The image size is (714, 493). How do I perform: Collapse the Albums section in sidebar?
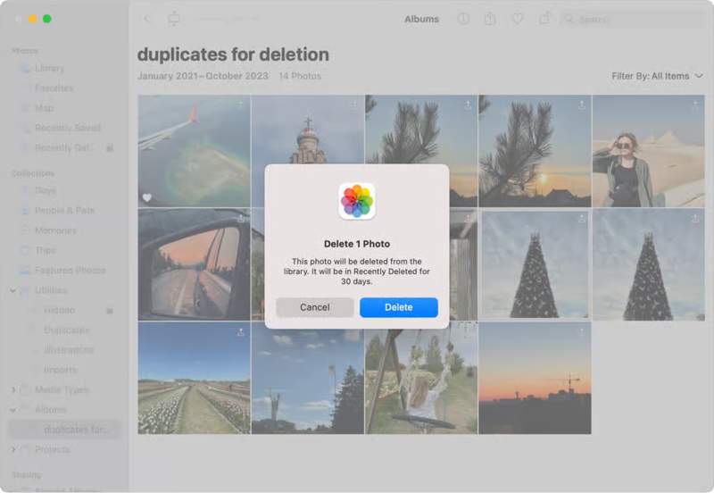pyautogui.click(x=14, y=410)
